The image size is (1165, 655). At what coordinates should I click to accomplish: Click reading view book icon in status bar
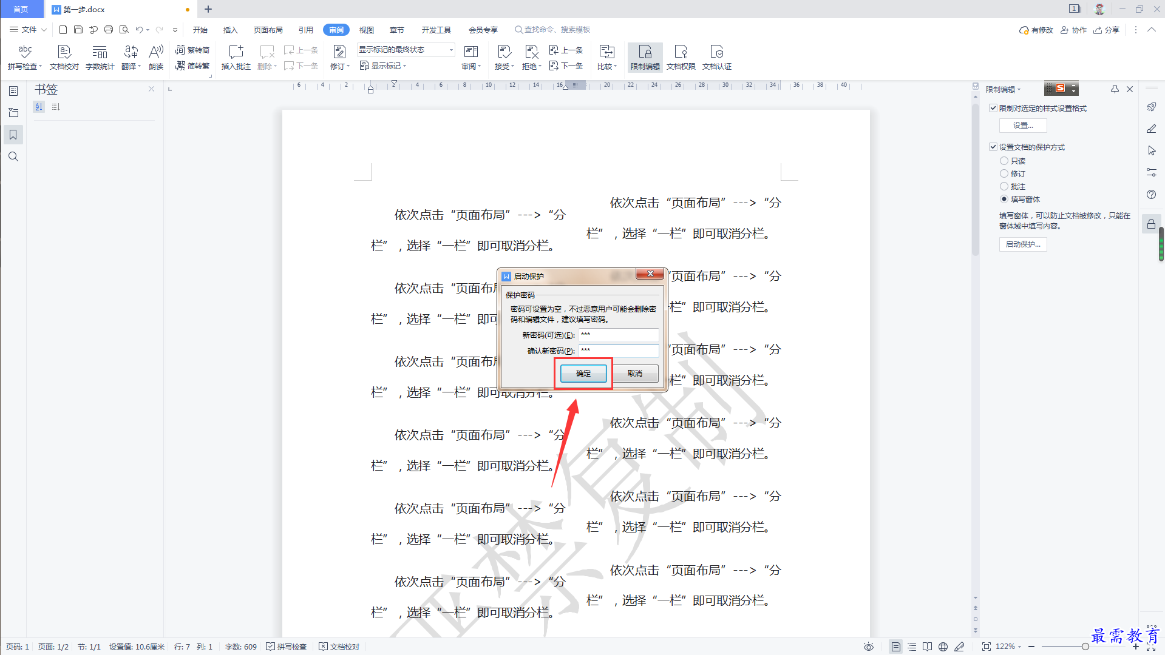click(x=927, y=647)
